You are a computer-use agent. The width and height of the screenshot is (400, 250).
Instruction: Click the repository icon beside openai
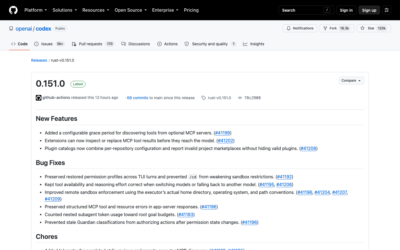[11, 29]
